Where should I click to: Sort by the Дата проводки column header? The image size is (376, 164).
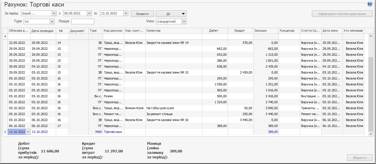click(x=42, y=31)
